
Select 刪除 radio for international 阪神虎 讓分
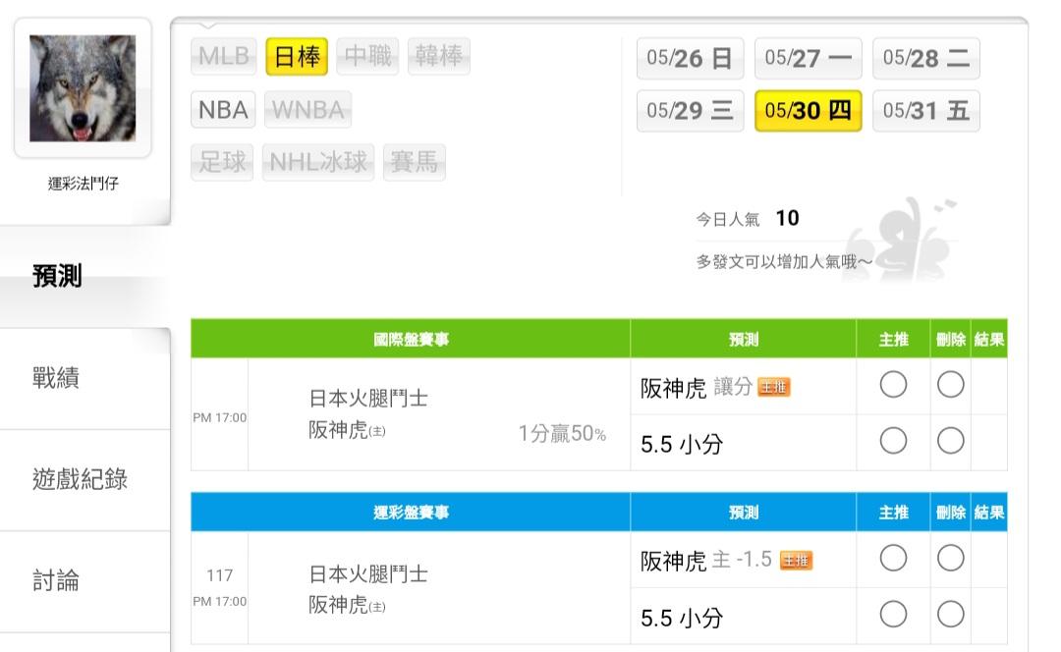(x=950, y=386)
